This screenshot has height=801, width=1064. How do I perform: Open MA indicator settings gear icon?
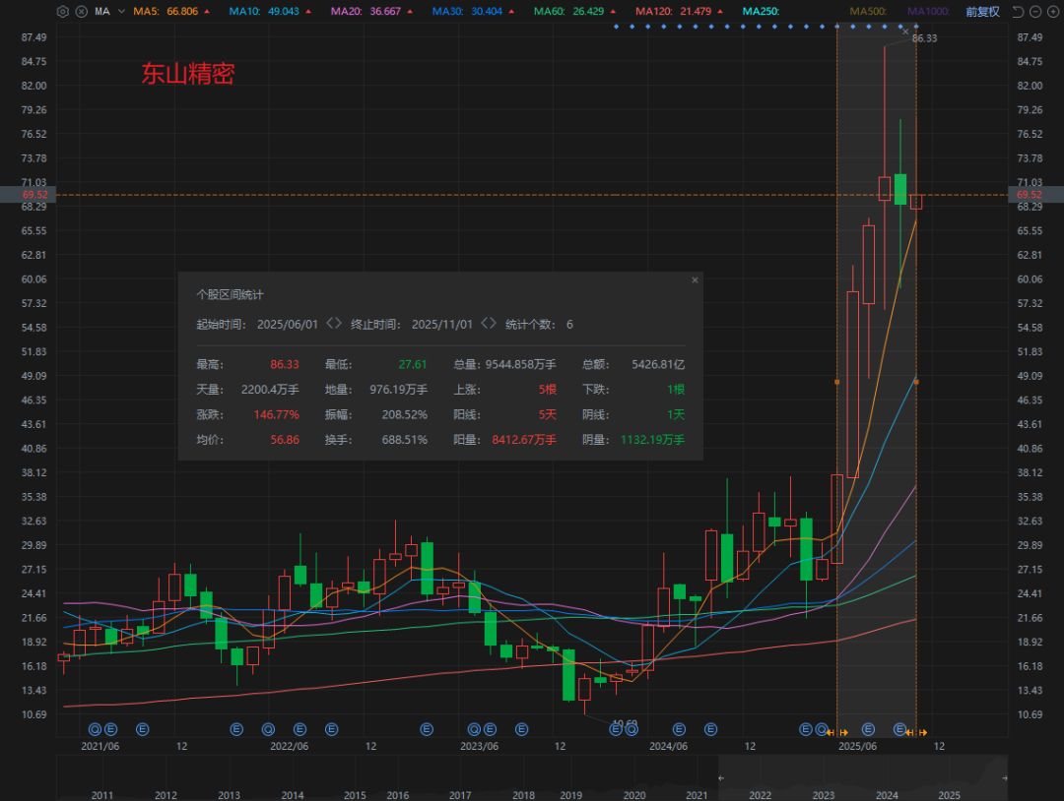point(64,12)
